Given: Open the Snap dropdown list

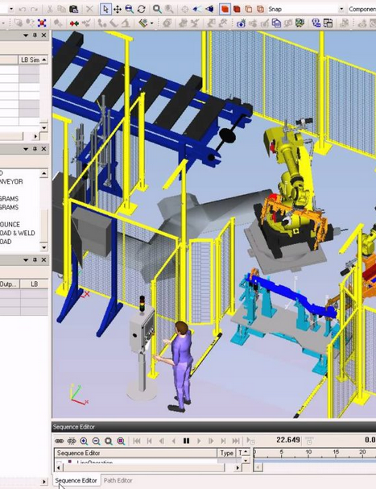Looking at the screenshot, I should (x=341, y=9).
